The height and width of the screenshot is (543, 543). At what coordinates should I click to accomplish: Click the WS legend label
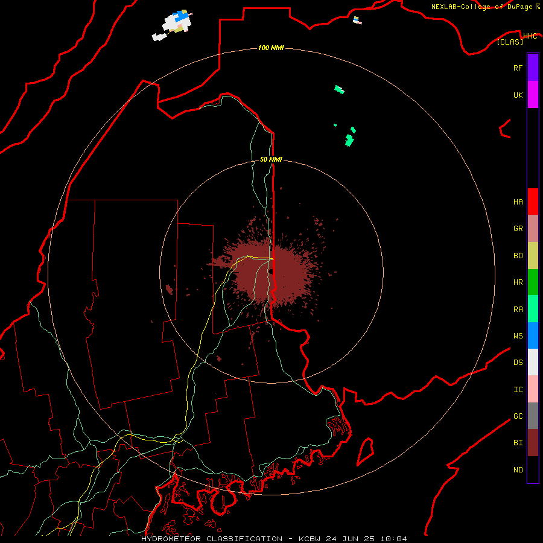click(518, 335)
